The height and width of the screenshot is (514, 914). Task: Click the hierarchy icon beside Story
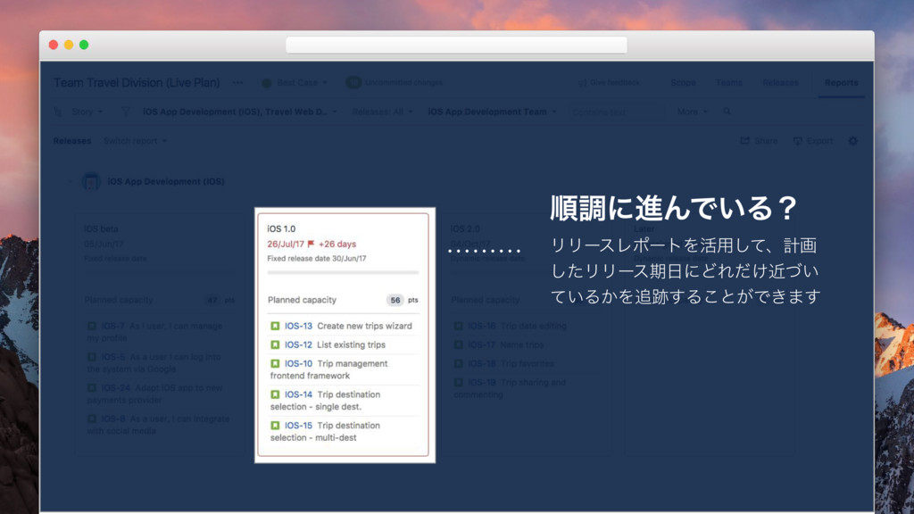pyautogui.click(x=58, y=111)
